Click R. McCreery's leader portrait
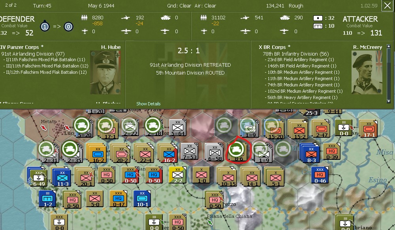 [367, 73]
